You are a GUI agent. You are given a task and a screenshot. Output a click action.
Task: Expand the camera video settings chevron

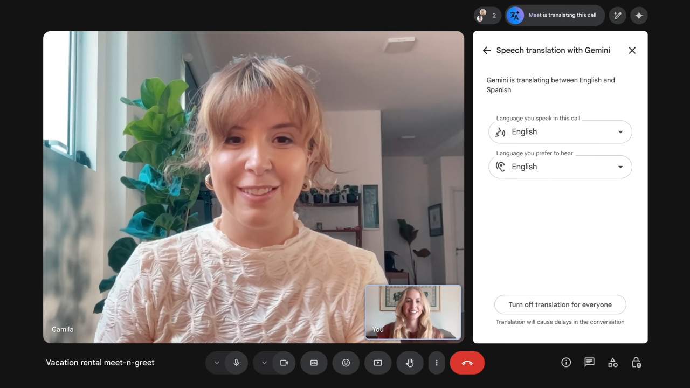coord(264,363)
